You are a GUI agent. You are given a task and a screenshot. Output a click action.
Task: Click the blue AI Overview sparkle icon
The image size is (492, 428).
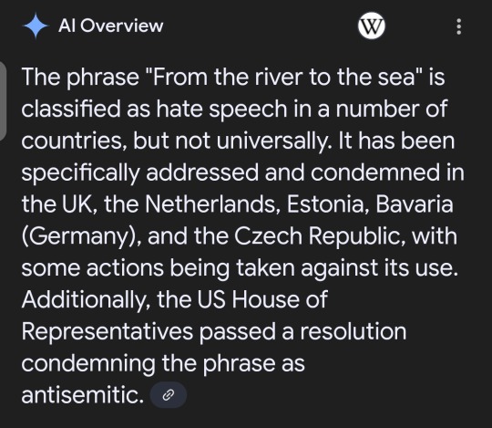36,26
